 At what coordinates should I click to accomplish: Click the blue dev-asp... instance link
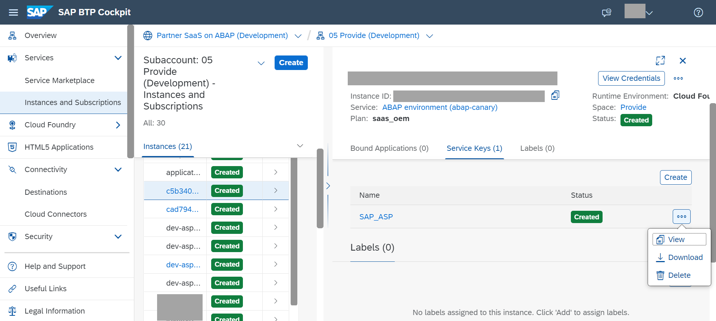183,265
